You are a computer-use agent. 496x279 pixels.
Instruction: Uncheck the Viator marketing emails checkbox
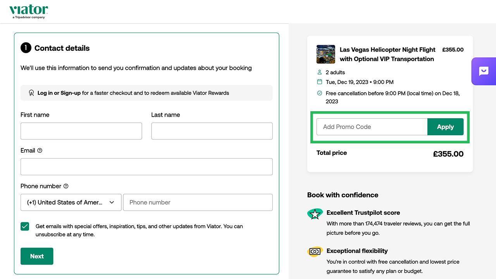click(x=25, y=226)
